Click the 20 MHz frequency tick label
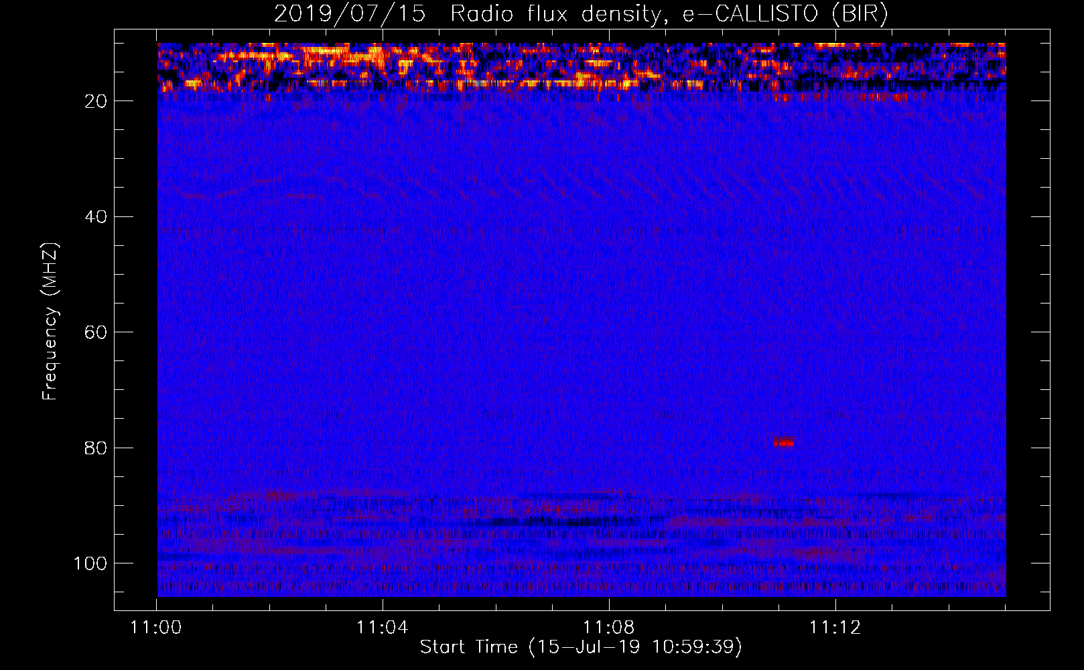This screenshot has width=1084, height=670. 96,101
